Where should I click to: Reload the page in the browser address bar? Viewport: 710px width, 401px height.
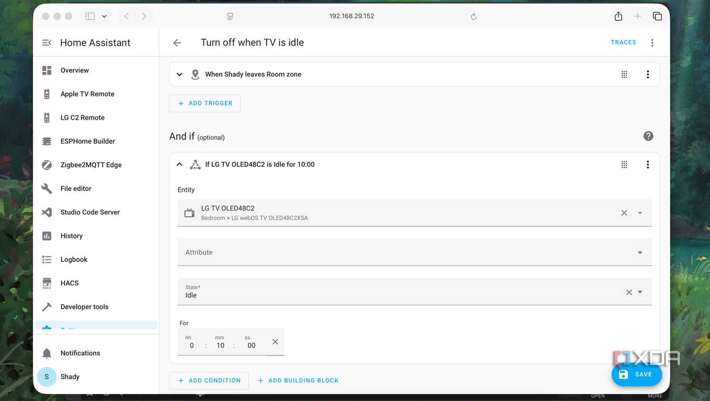coord(473,17)
